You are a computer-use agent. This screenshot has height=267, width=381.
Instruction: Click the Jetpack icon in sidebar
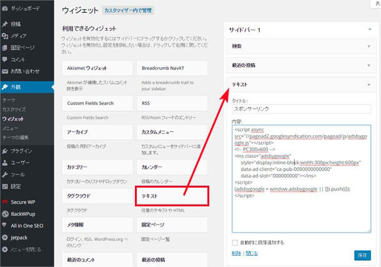[x=5, y=238]
